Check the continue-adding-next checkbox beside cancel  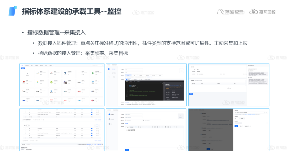[244, 126]
